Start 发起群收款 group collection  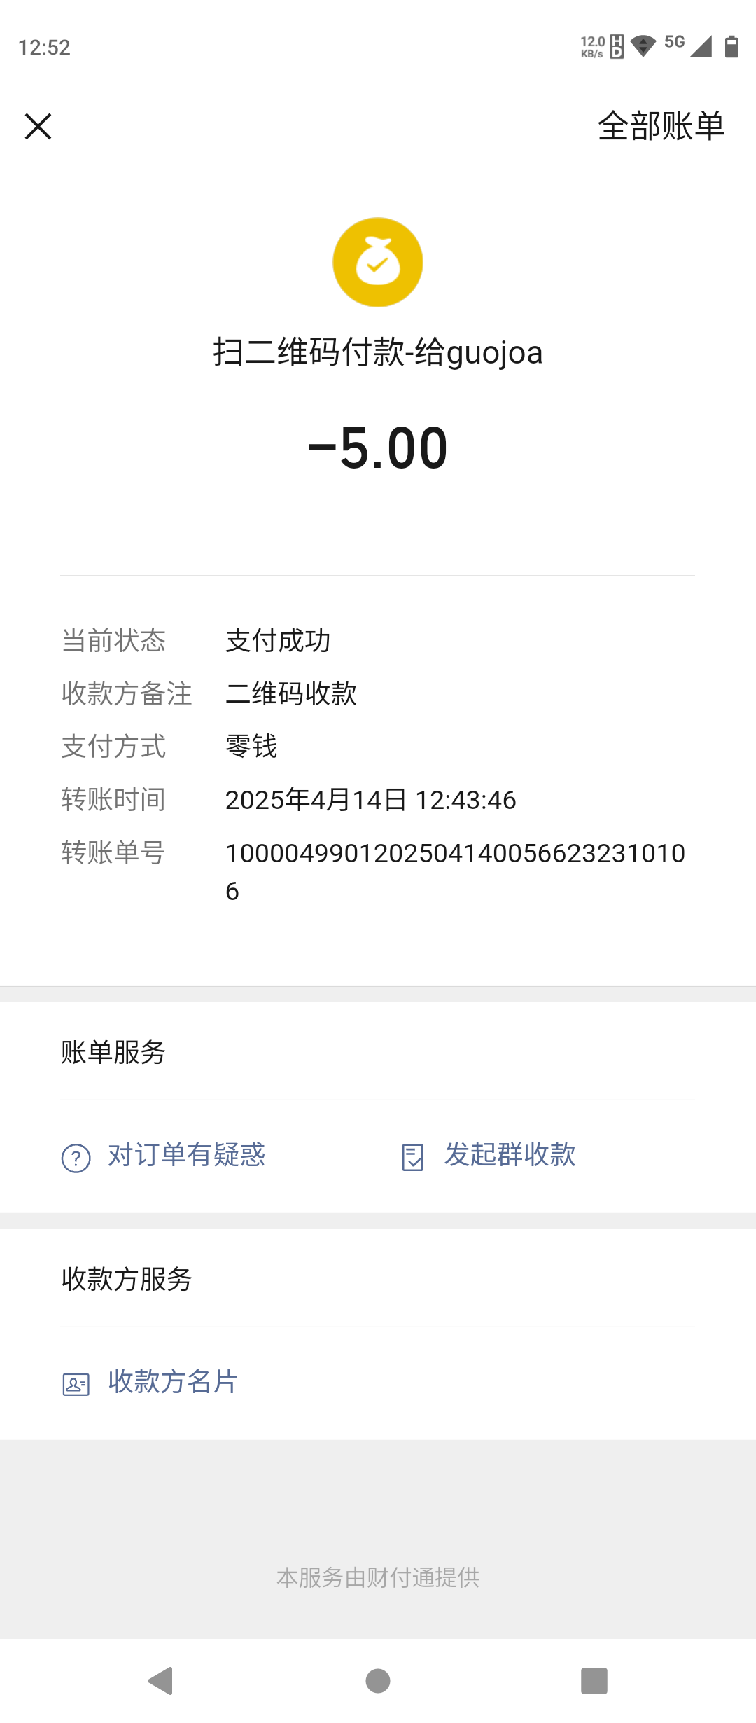pyautogui.click(x=510, y=1154)
